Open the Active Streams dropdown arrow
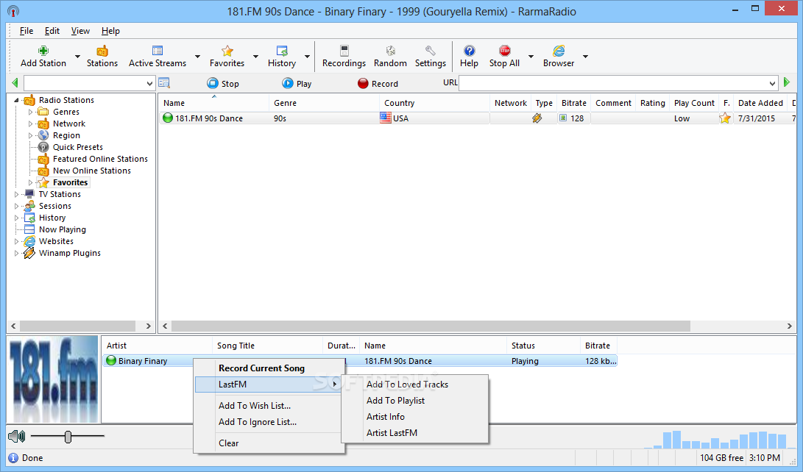This screenshot has height=472, width=803. click(x=198, y=57)
